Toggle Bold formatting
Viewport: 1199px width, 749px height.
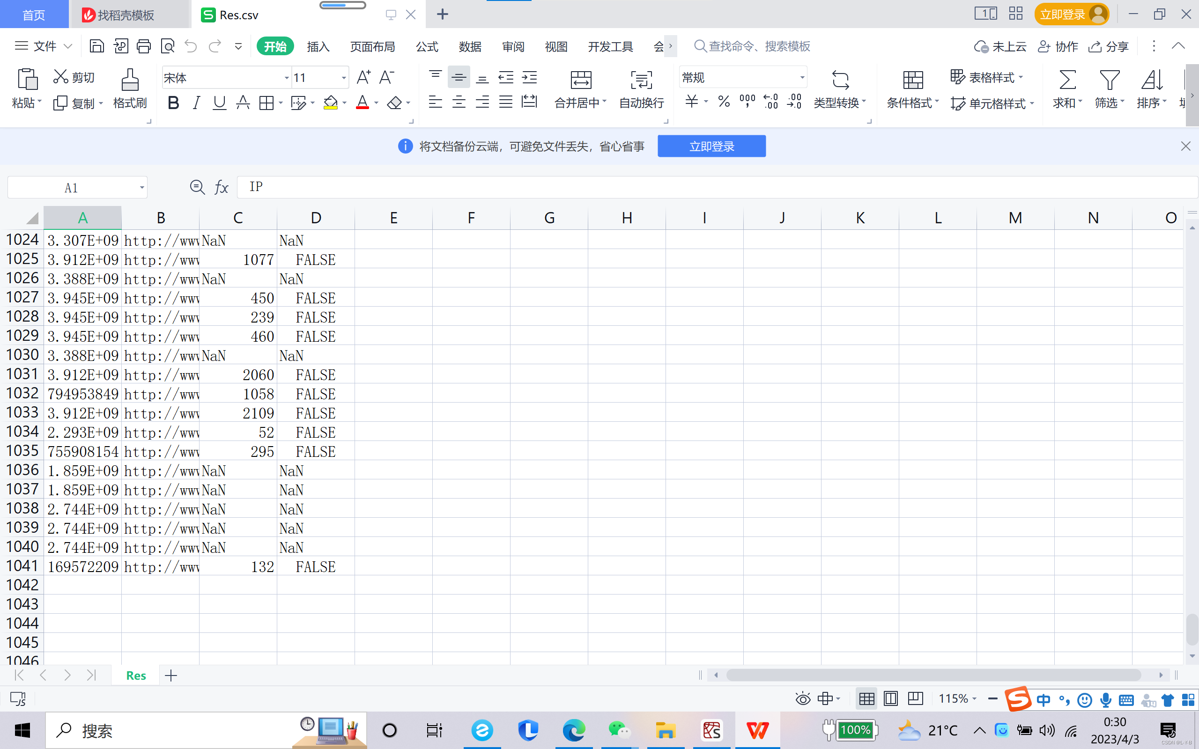(173, 103)
